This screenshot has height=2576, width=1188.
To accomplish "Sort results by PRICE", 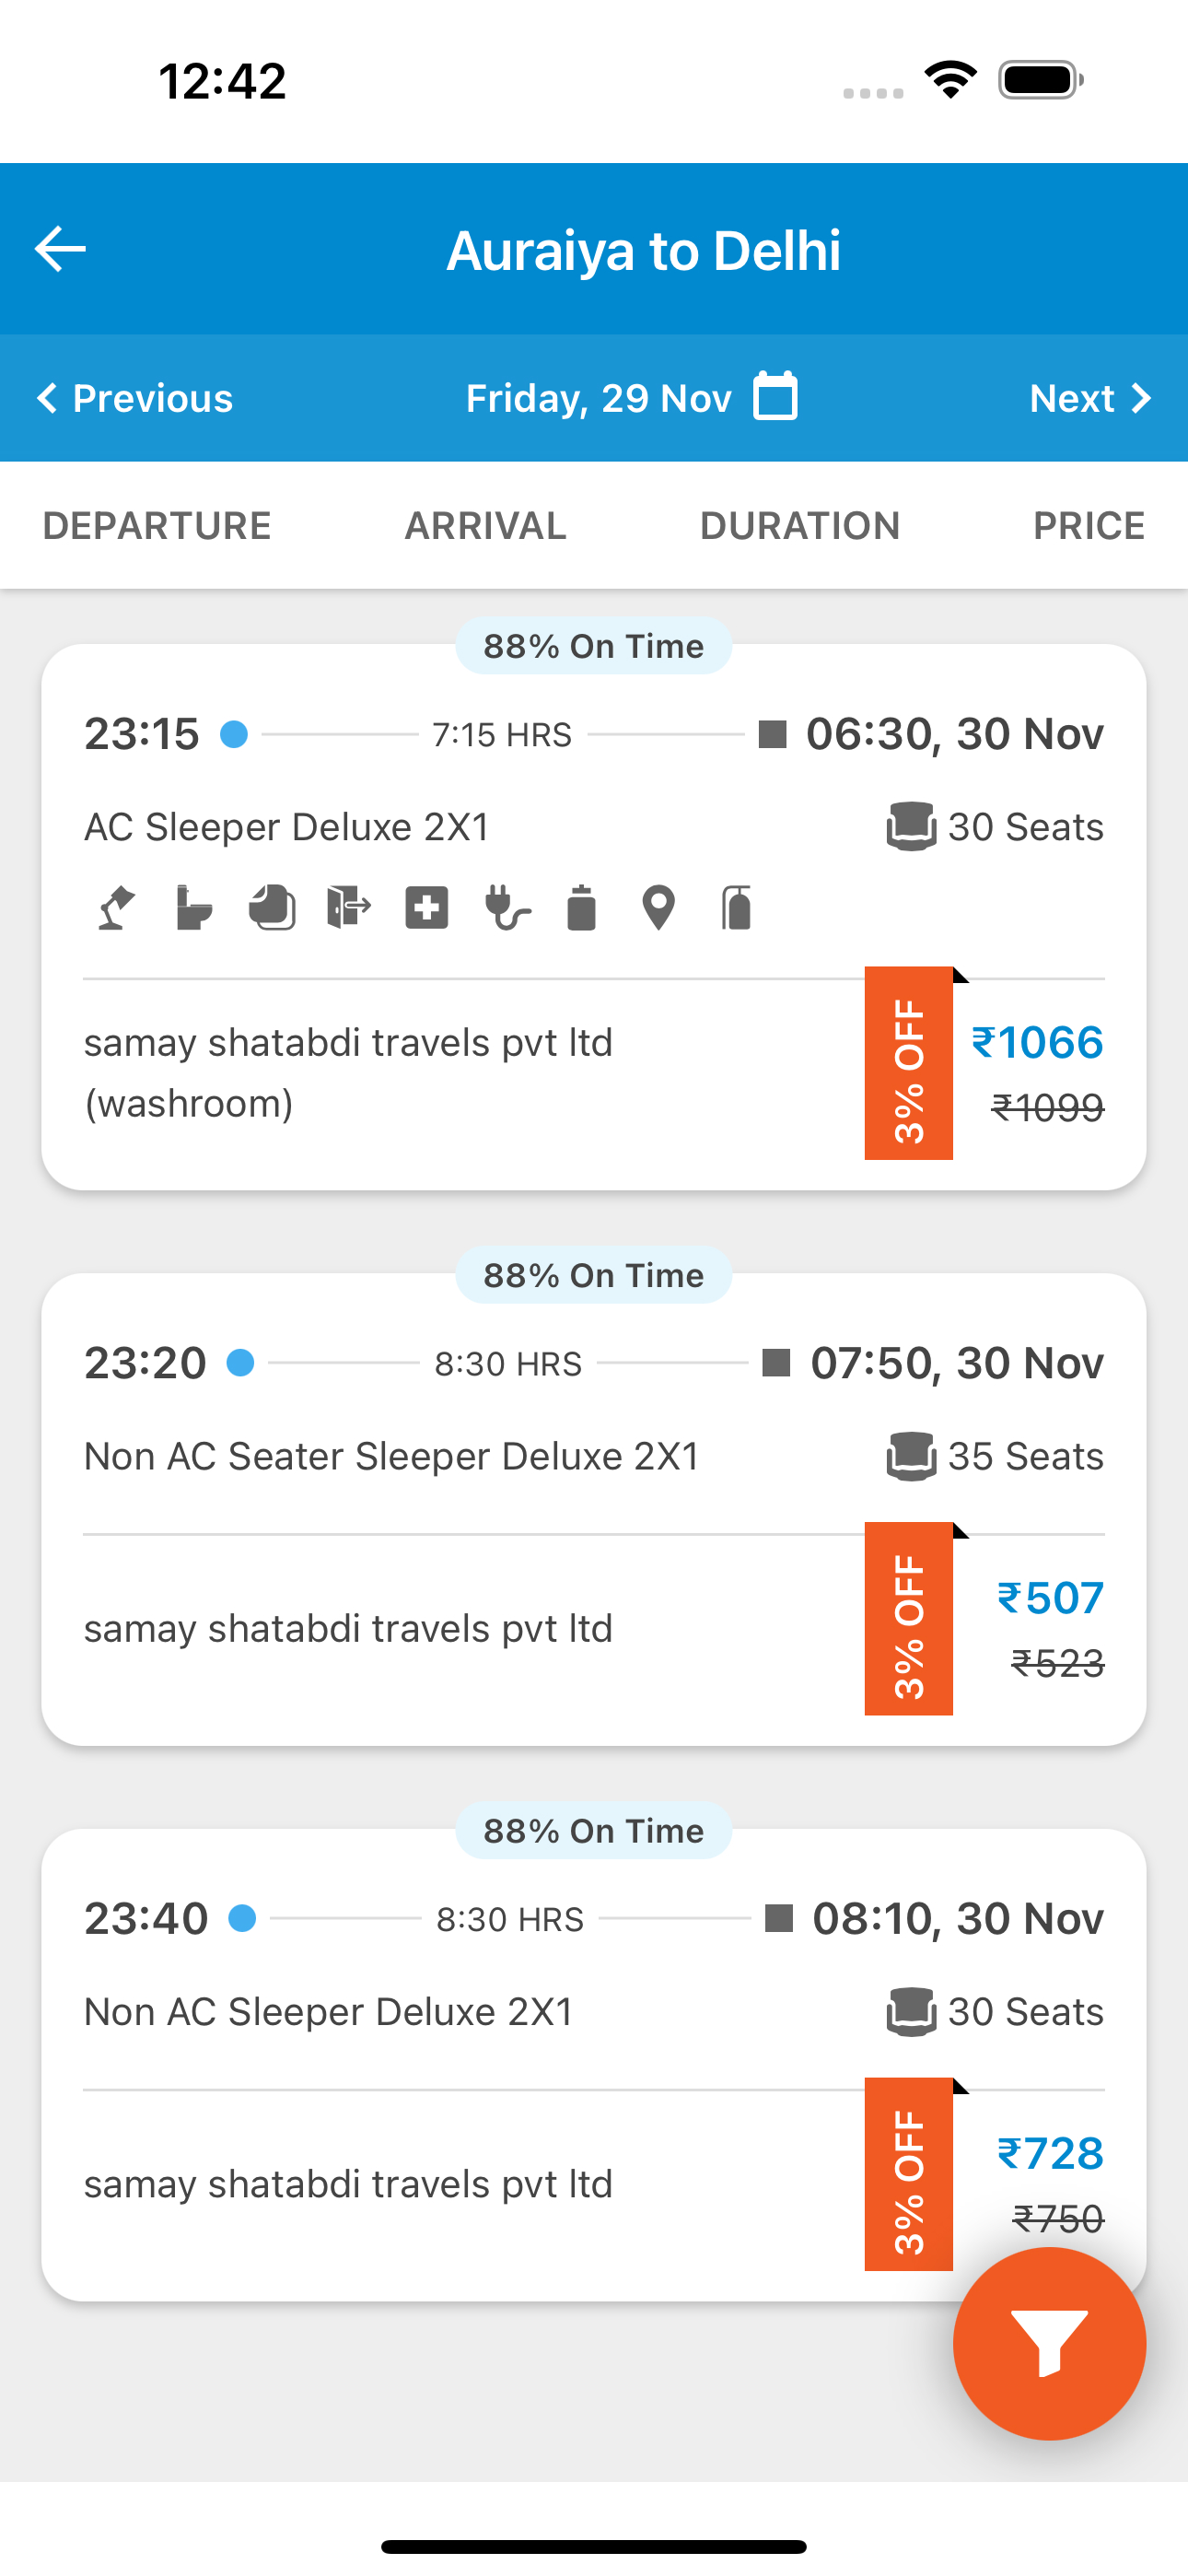I will pos(1089,526).
